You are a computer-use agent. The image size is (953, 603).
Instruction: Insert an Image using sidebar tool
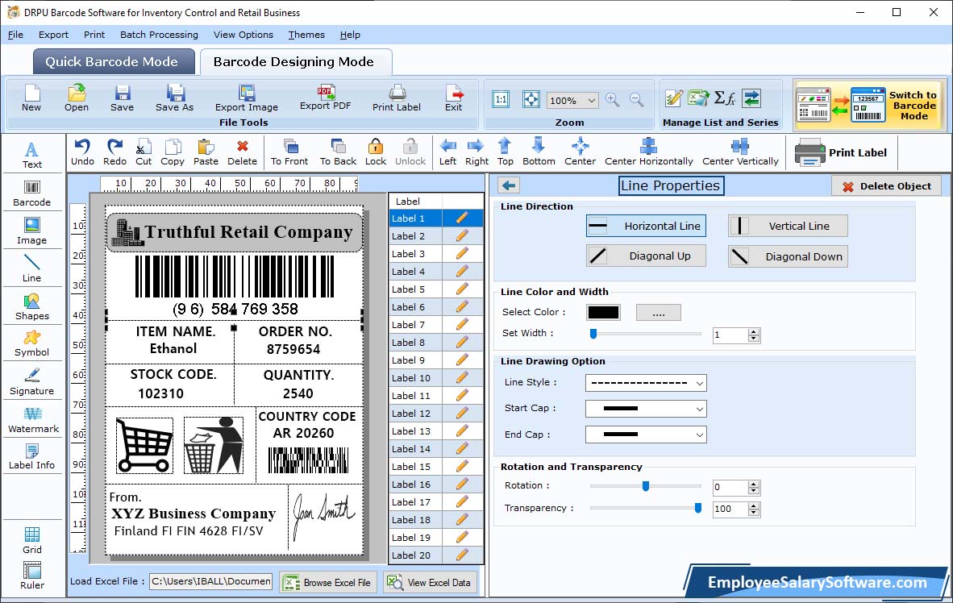click(31, 231)
